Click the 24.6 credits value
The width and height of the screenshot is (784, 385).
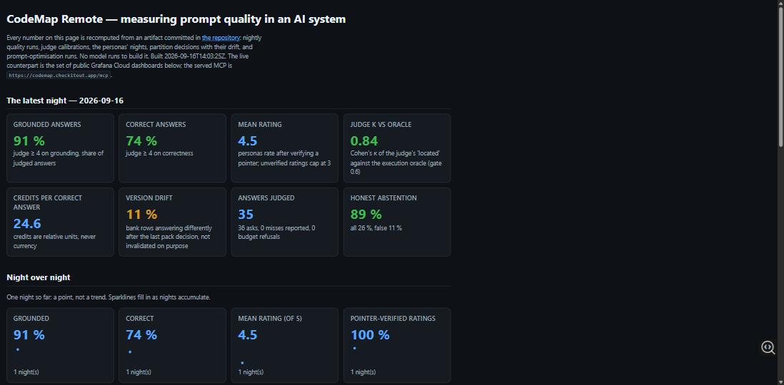pos(27,223)
